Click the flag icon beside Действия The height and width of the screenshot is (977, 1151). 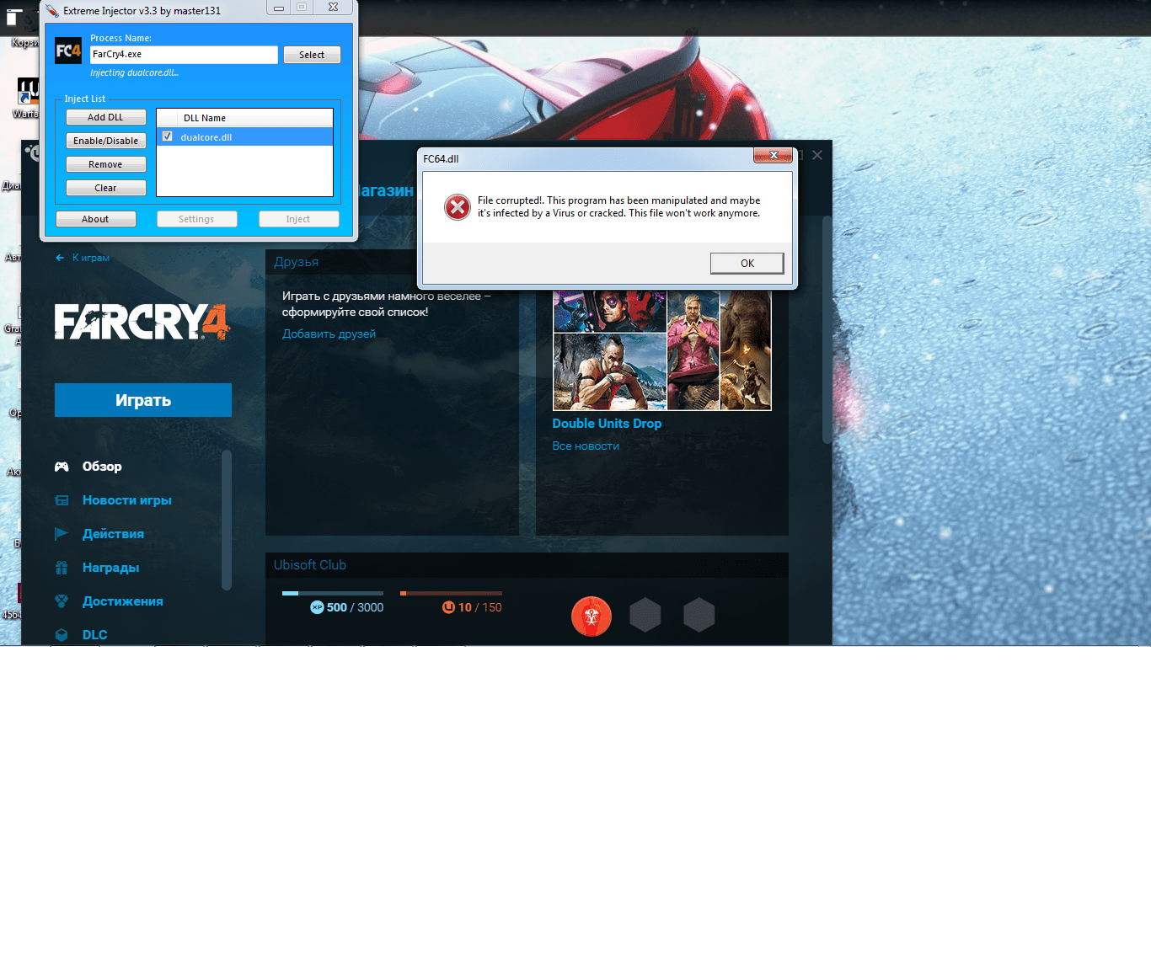[x=62, y=534]
